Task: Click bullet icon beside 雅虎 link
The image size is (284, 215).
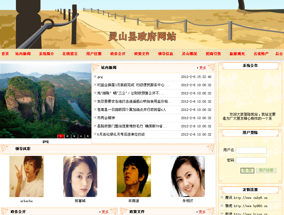Action: [x=222, y=205]
